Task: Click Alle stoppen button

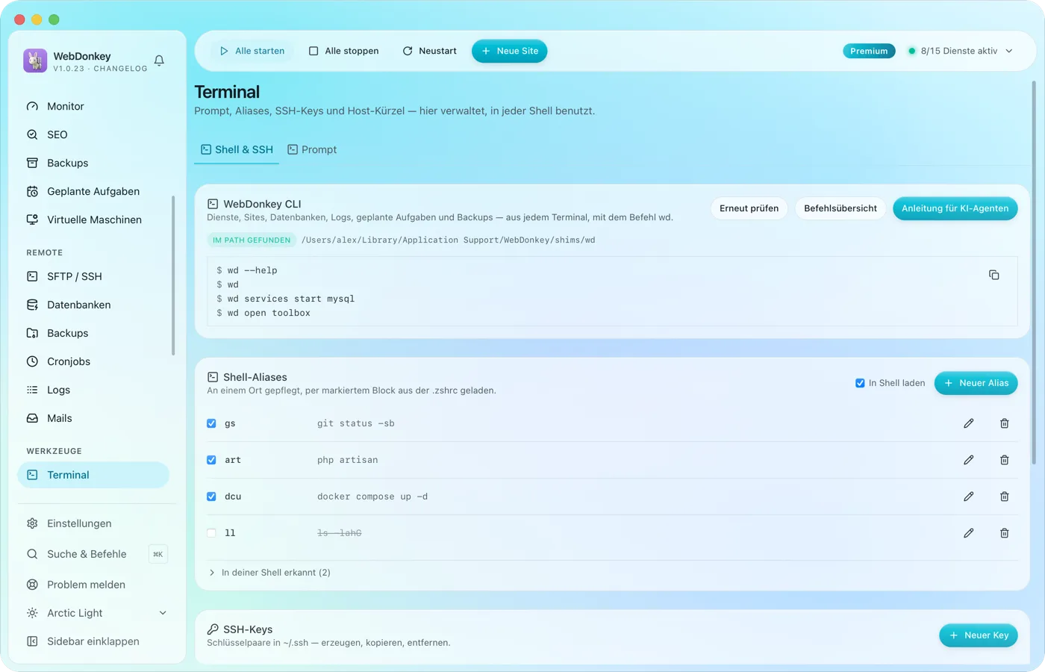Action: click(344, 51)
